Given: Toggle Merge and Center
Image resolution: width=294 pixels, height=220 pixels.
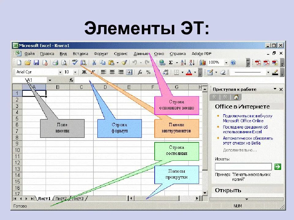Looking at the screenshot, I should pyautogui.click(x=129, y=72).
